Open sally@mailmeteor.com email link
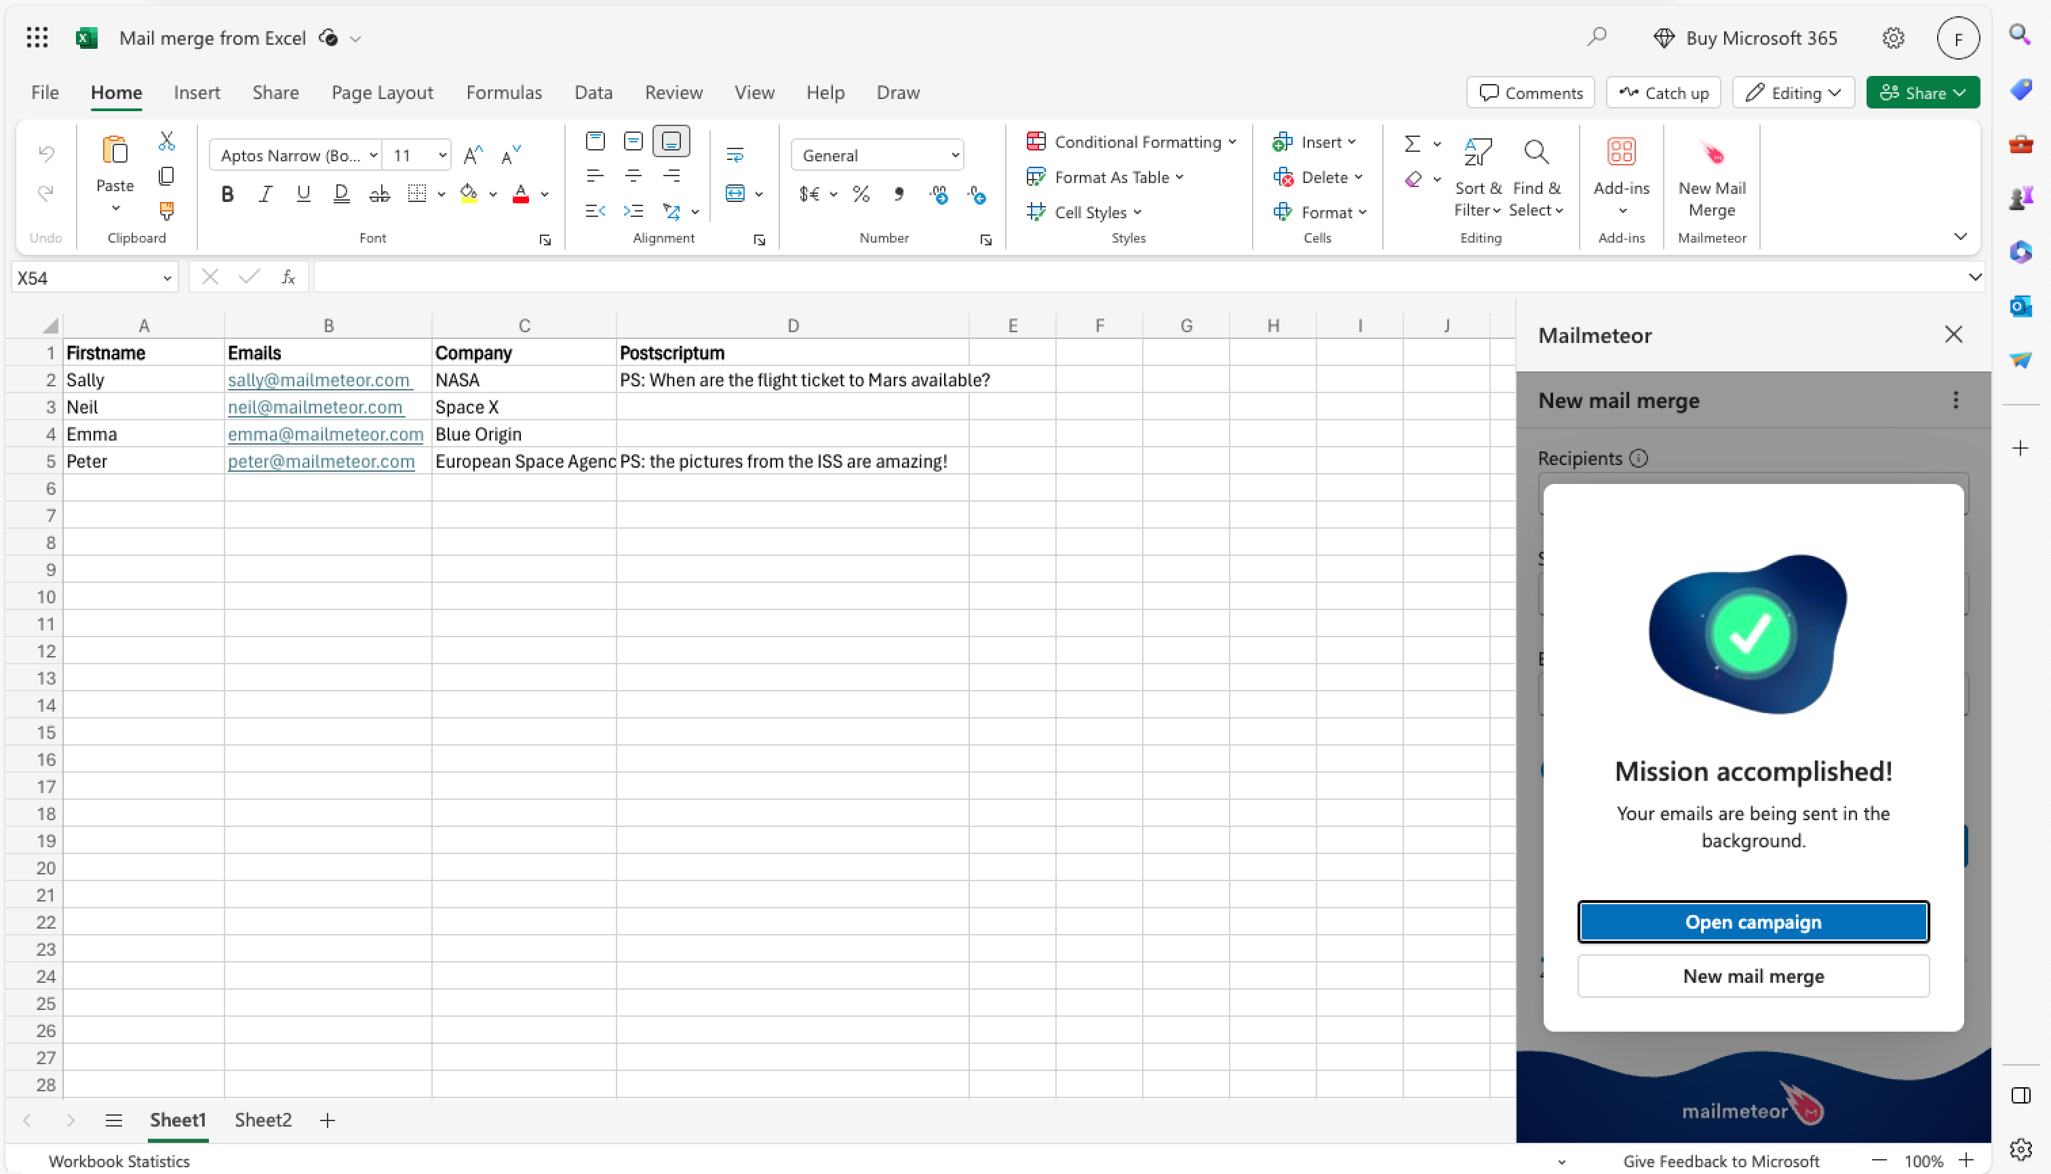 (x=319, y=380)
